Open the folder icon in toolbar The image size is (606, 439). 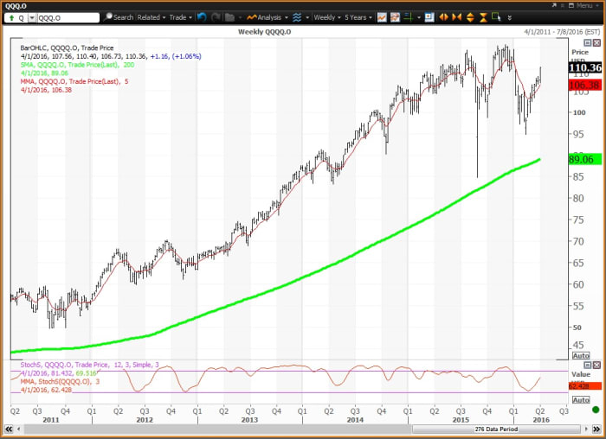click(x=229, y=17)
